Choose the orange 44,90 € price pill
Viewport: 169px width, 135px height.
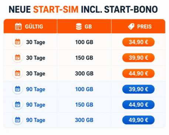point(138,73)
